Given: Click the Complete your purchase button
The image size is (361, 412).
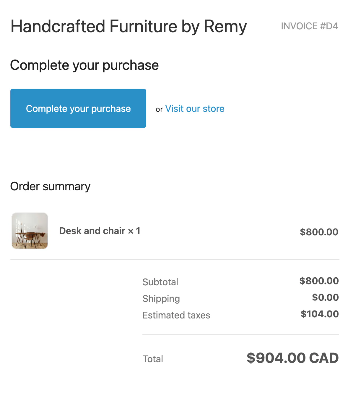Looking at the screenshot, I should click(x=78, y=108).
